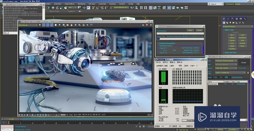Image resolution: width=254 pixels, height=131 pixels.
Task: Open the Modify tab in Command Panel
Action: [x=228, y=19]
